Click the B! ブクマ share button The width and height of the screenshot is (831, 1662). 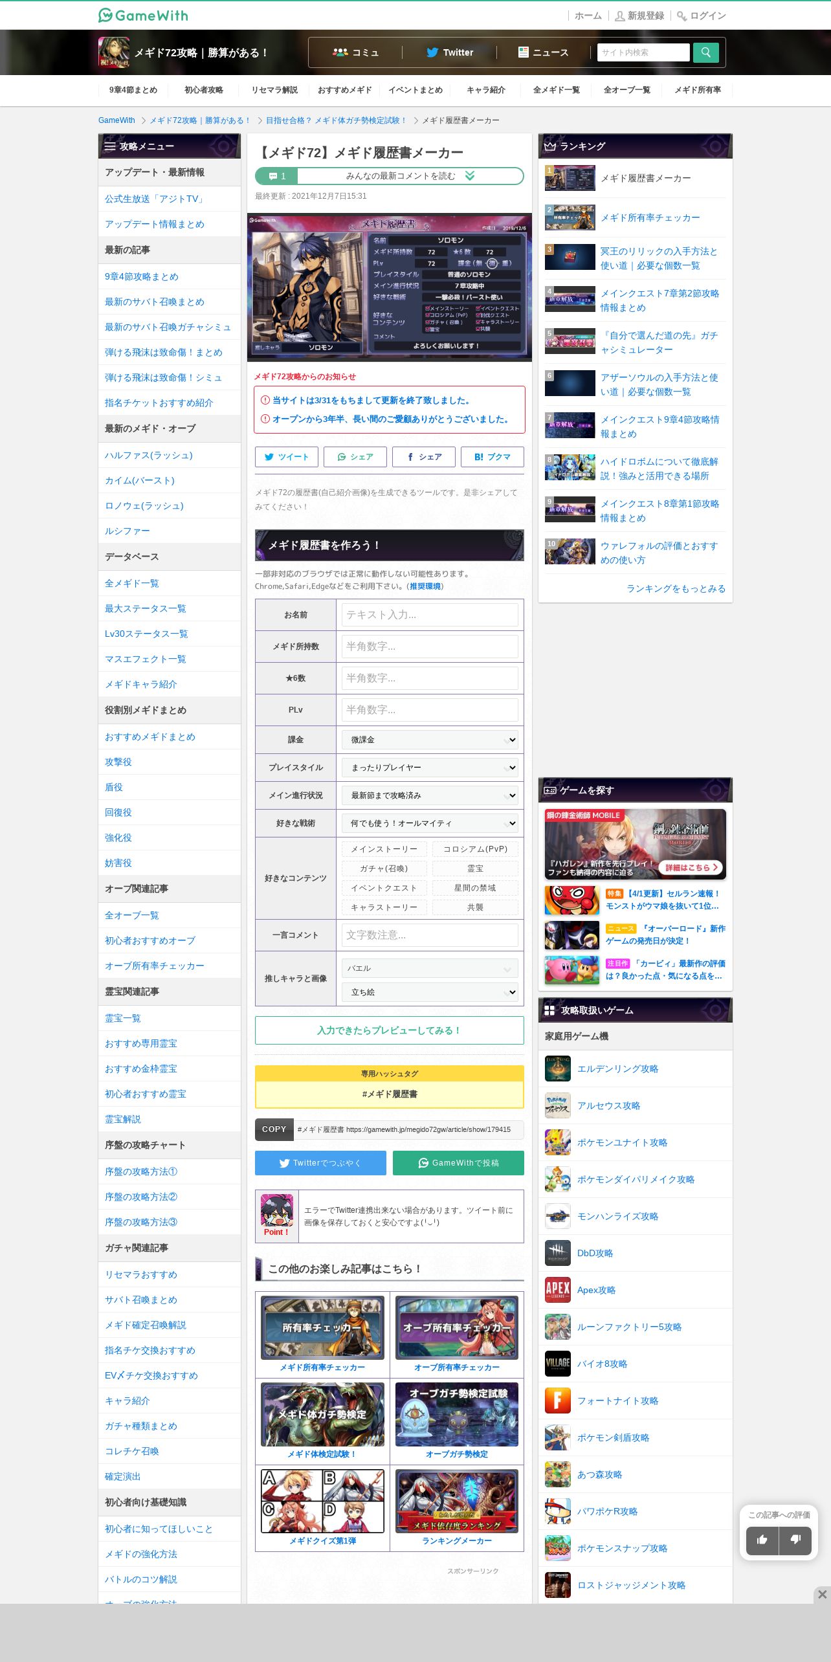[493, 457]
